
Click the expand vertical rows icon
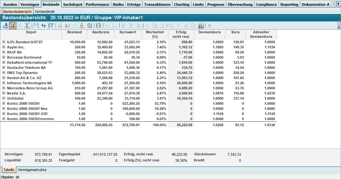(27, 26)
